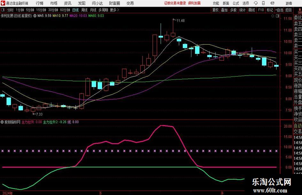Open the 选项 menu
The image size is (302, 195).
pyautogui.click(x=245, y=3)
